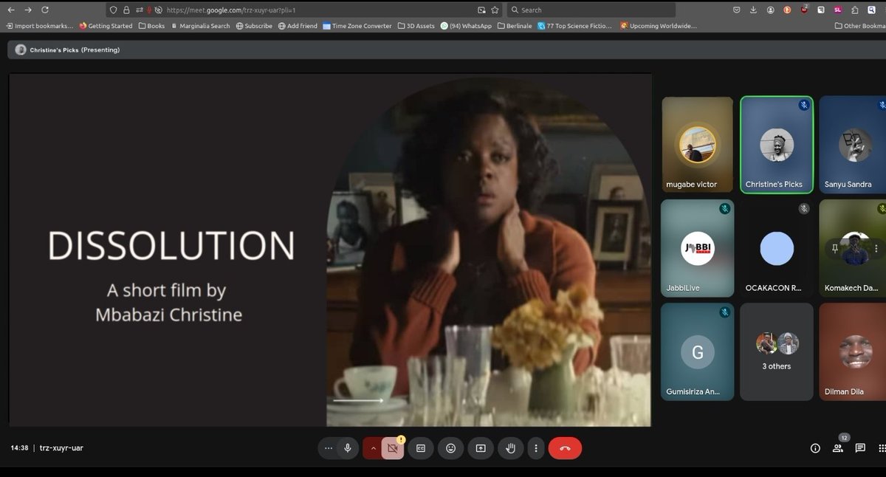The height and width of the screenshot is (477, 886).
Task: Click blocked microphone indicator in address bar
Action: [x=149, y=10]
